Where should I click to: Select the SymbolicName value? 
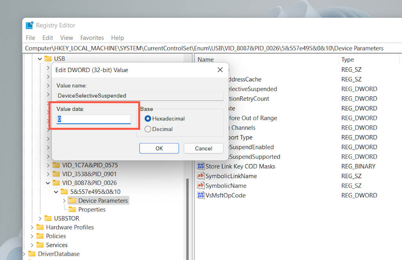point(226,186)
